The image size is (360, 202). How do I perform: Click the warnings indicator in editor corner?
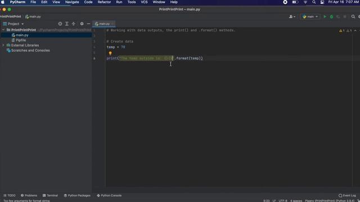point(342,30)
